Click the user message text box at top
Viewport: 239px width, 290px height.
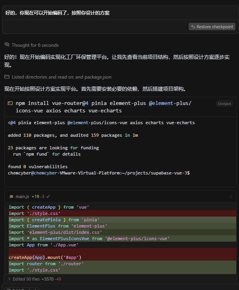tap(118, 13)
